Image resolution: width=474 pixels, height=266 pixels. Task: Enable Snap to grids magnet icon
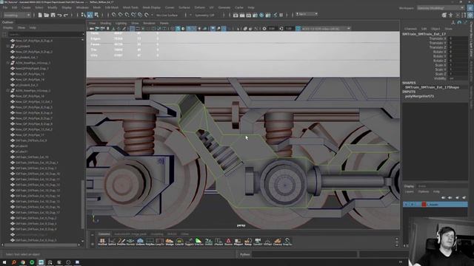(x=113, y=15)
